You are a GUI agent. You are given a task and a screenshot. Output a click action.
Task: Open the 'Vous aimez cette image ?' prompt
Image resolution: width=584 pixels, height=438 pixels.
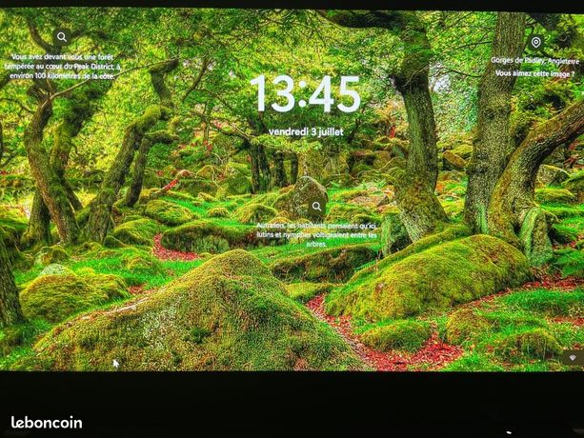534,73
